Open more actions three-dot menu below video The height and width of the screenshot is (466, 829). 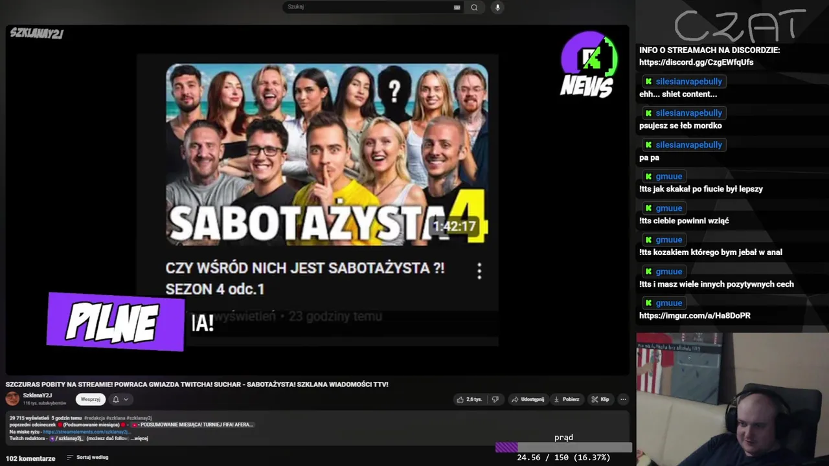pos(623,399)
